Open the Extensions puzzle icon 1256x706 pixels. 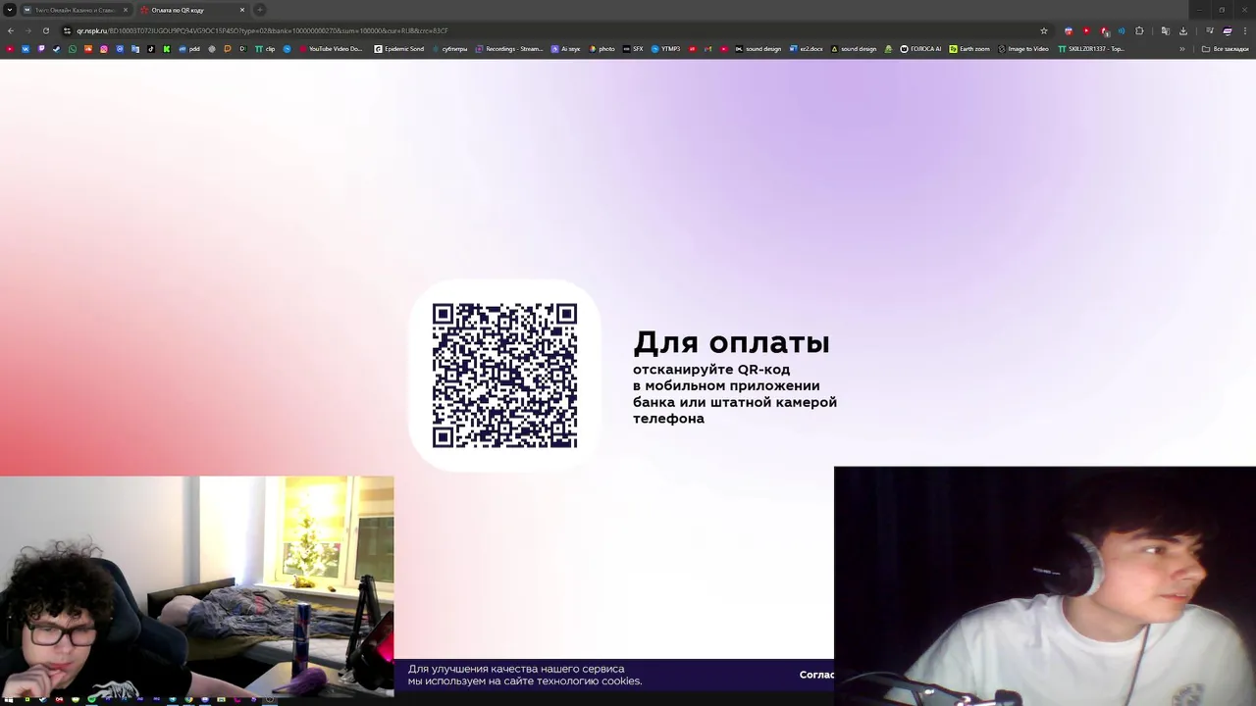[1139, 30]
